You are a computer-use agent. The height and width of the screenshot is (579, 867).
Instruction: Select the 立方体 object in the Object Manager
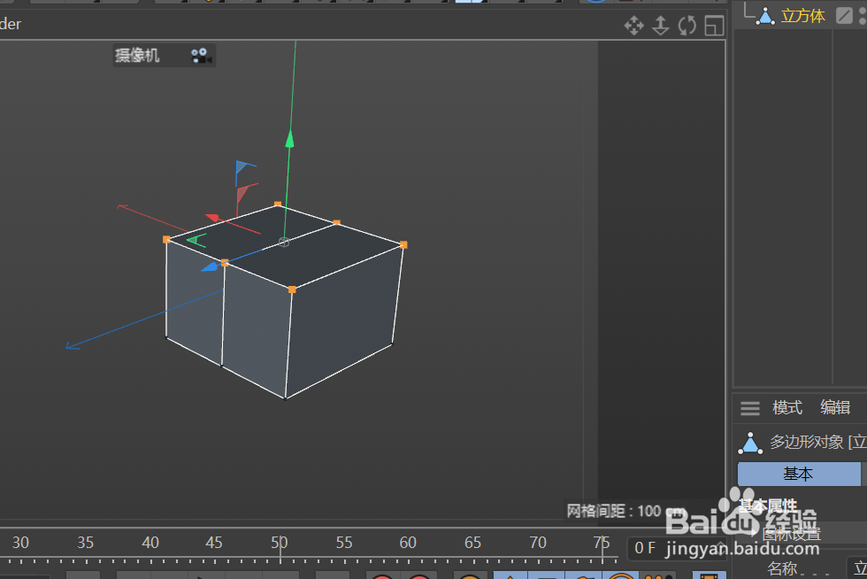tap(803, 14)
